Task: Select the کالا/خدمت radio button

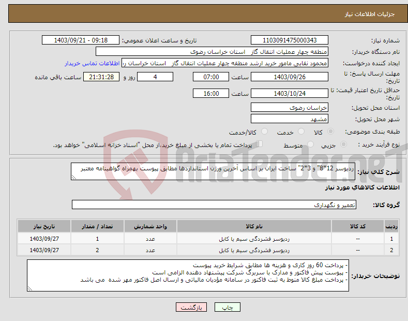Action: tap(264, 132)
